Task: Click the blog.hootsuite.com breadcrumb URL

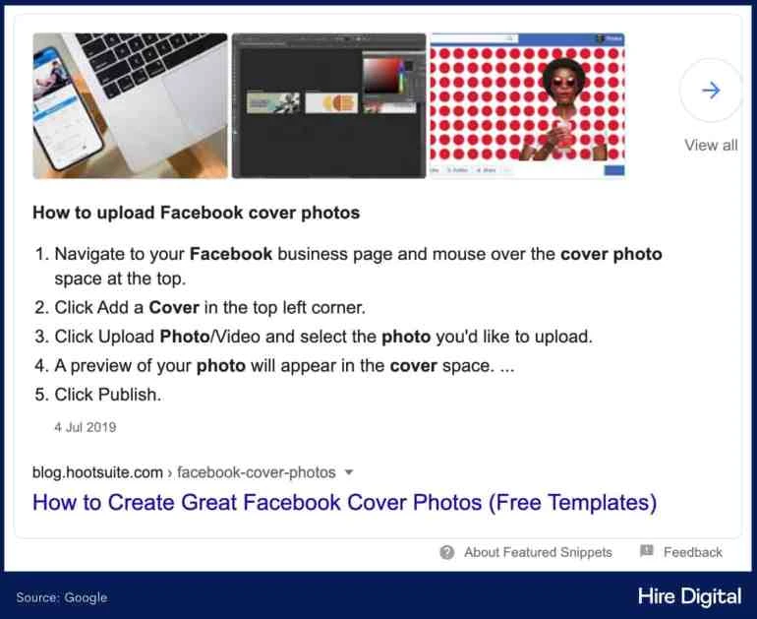Action: (97, 472)
